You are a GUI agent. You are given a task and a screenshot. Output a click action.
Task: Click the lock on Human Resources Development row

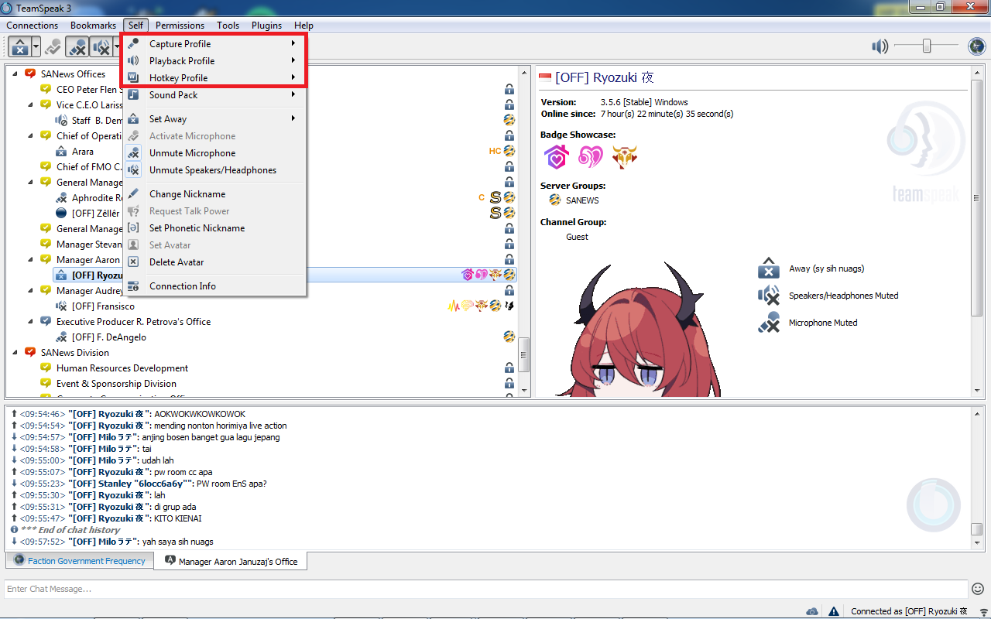click(509, 368)
